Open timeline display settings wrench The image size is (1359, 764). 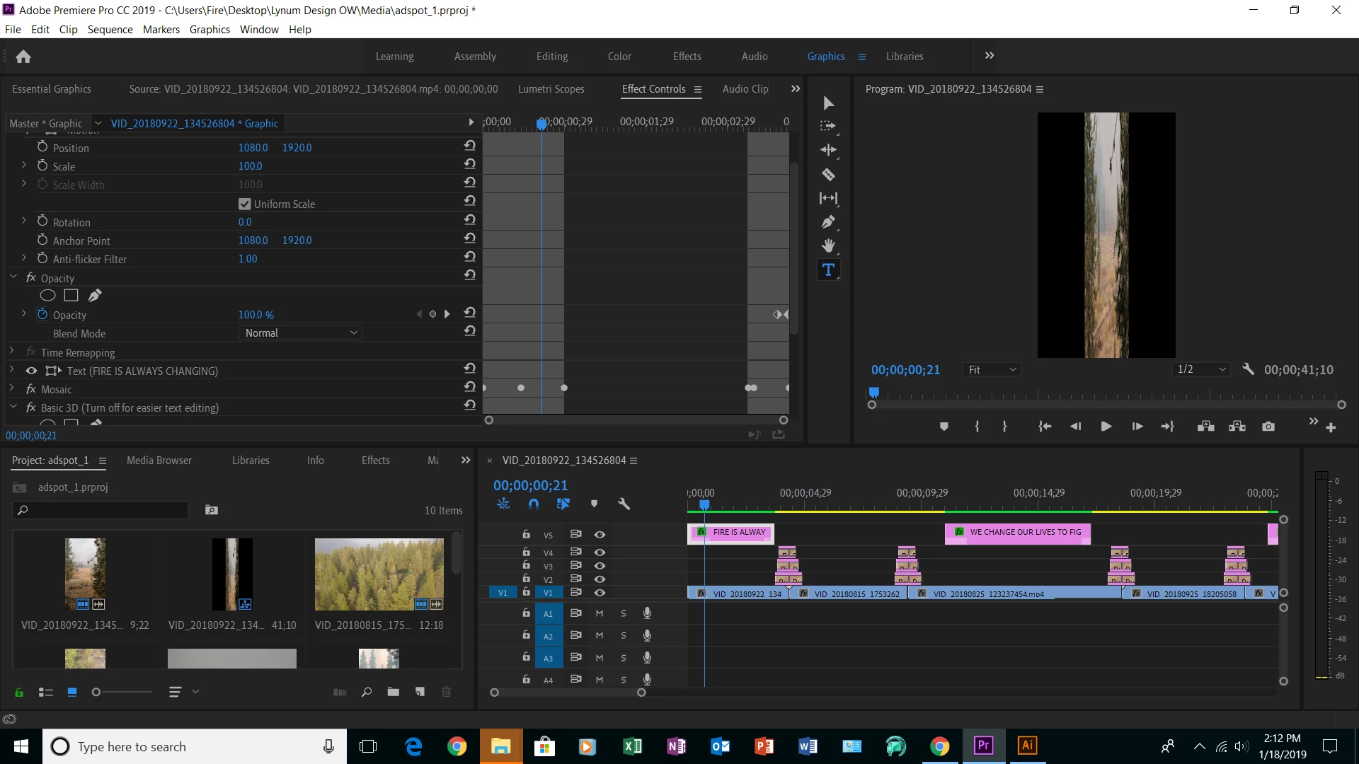coord(624,504)
